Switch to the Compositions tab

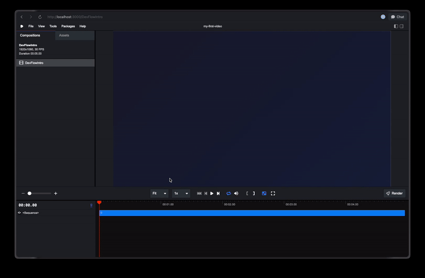(36, 36)
